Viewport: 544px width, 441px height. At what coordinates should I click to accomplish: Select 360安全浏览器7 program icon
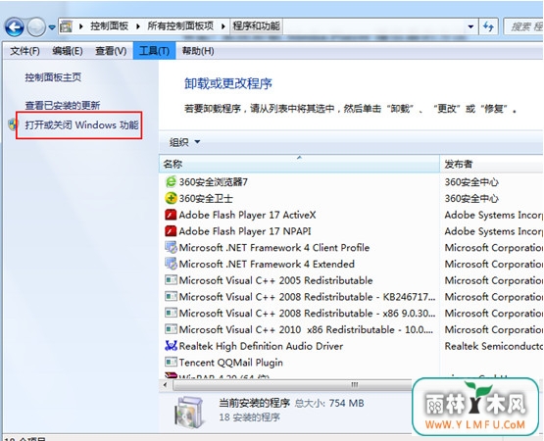point(171,181)
